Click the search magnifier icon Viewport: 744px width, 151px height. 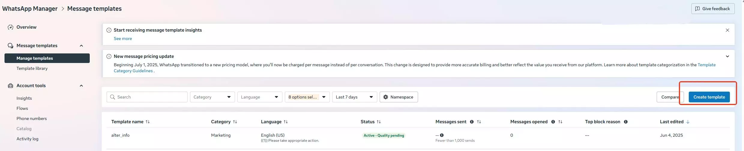tap(113, 97)
